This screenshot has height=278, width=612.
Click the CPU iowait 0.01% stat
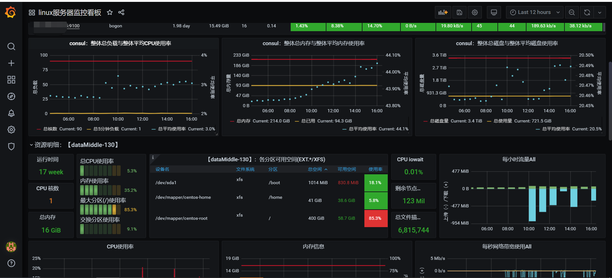coord(414,172)
